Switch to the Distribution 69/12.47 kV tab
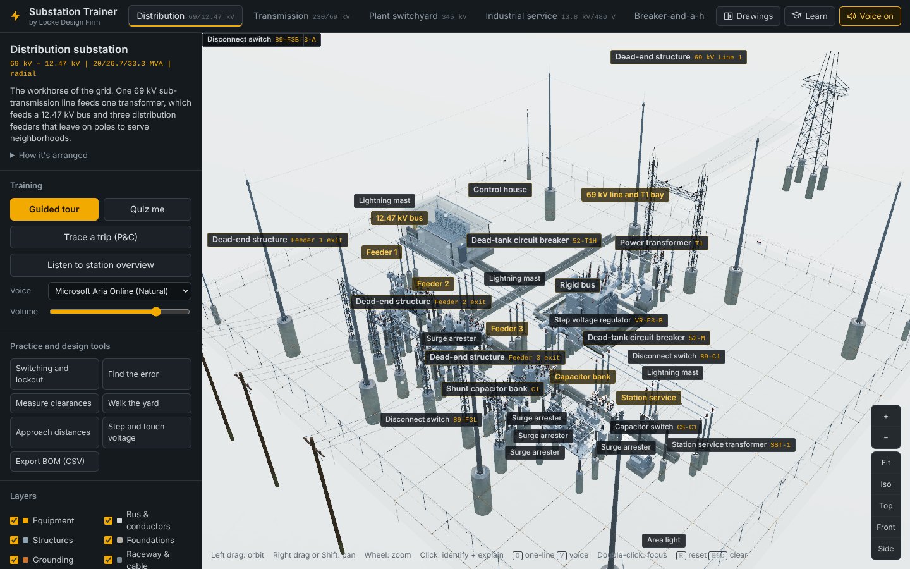The image size is (910, 569). pos(185,16)
